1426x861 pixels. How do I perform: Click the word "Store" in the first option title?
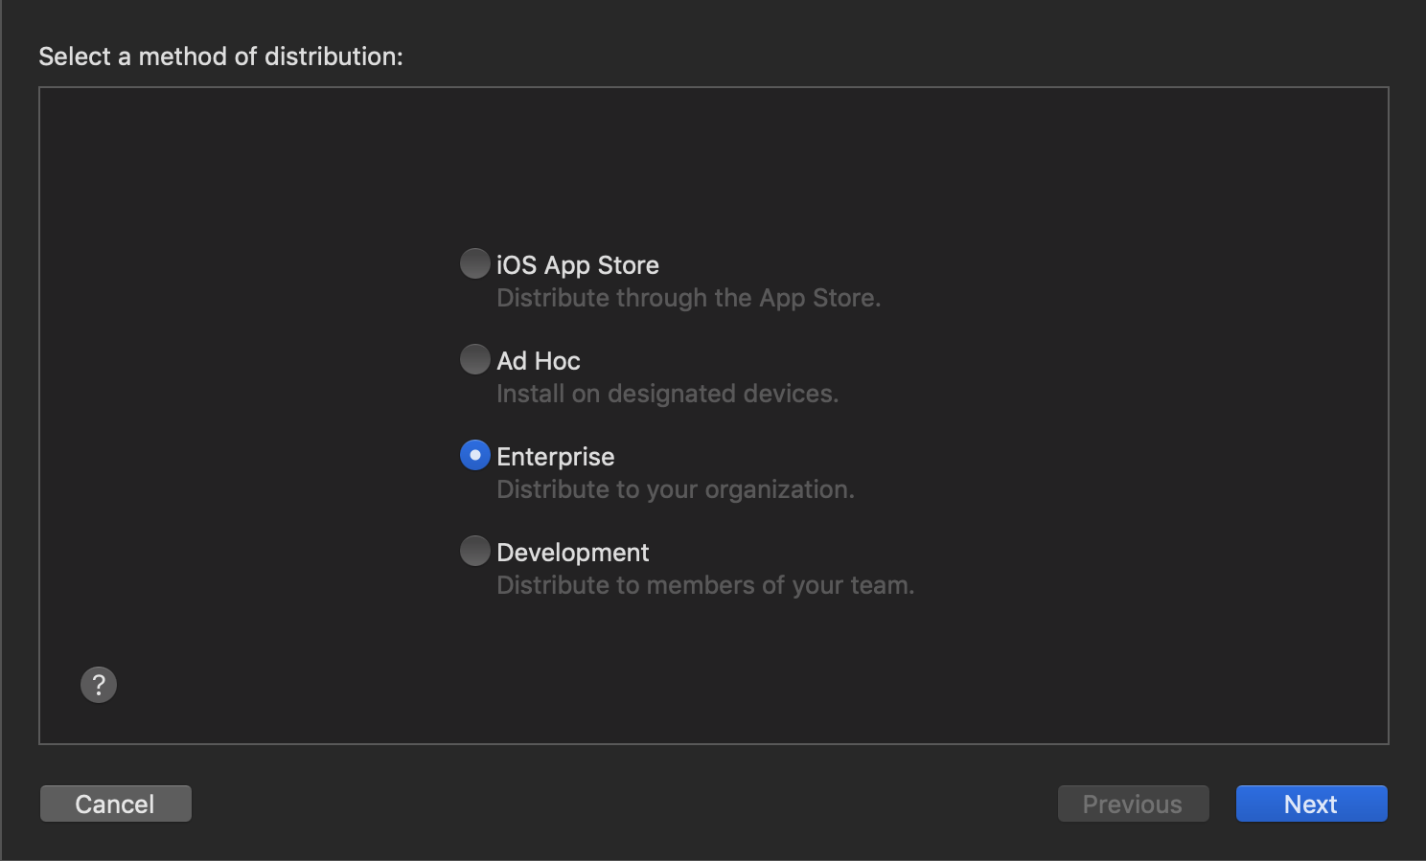[629, 265]
